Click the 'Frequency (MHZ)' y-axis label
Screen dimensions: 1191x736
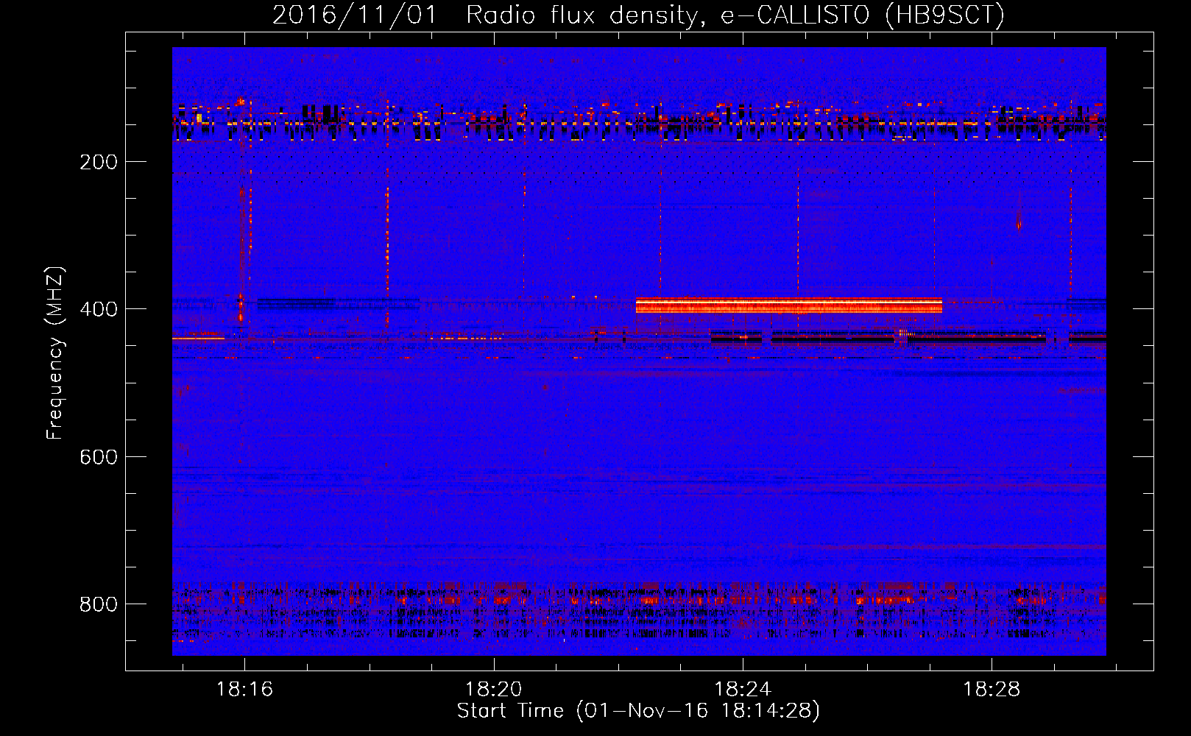[x=55, y=353]
